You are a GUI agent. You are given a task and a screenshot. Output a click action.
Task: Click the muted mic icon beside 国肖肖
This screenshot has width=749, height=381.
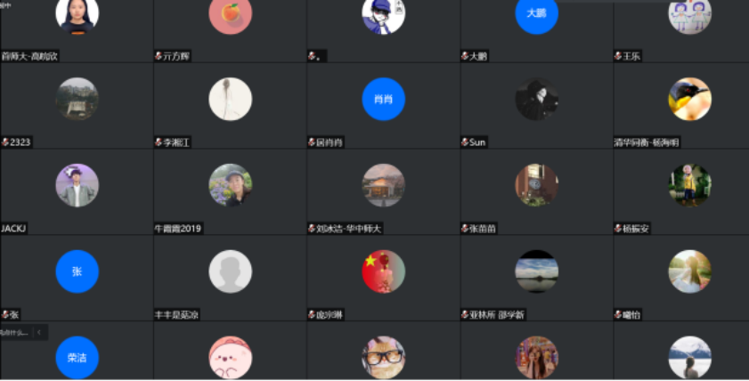click(x=312, y=142)
